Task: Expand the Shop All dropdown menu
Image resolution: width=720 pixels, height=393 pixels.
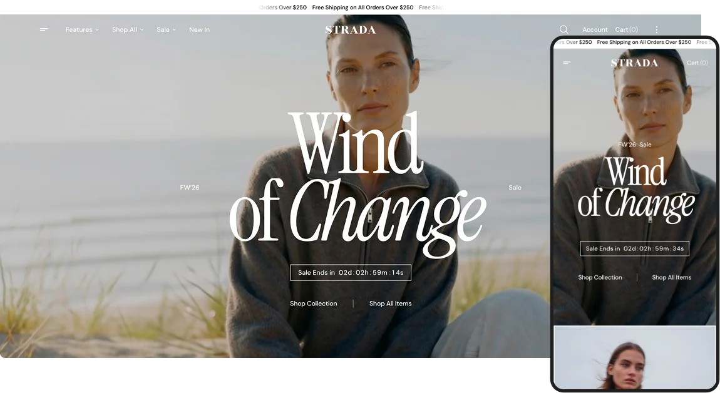Action: click(x=128, y=29)
